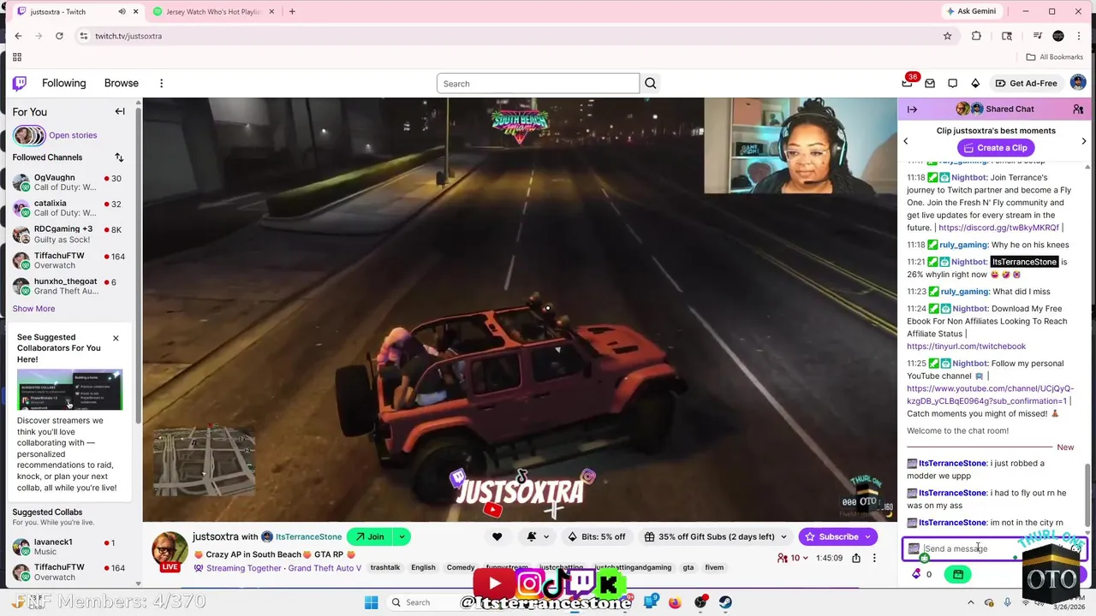Share the stream via share icon
This screenshot has height=616, width=1096.
tap(856, 558)
